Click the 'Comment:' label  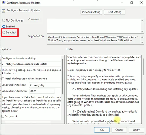click(34, 19)
